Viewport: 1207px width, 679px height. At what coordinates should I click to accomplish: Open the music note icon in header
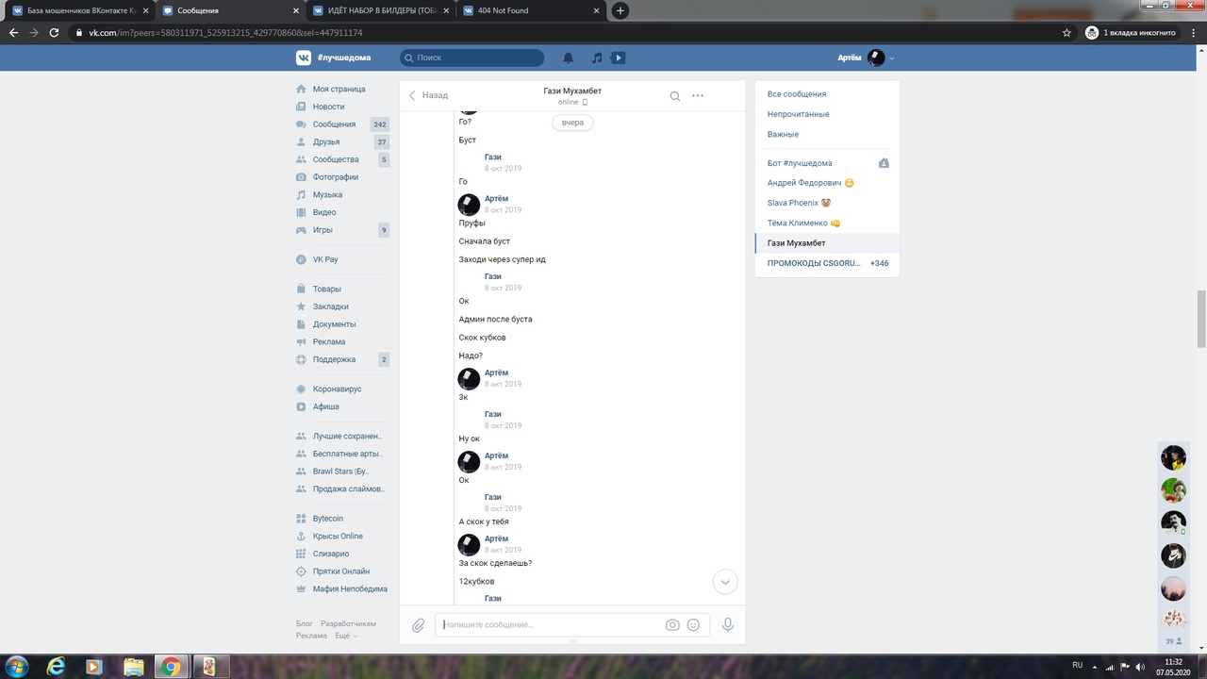596,58
